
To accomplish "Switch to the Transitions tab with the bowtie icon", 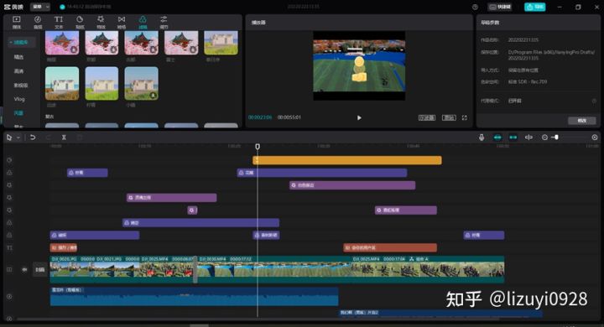I will [122, 23].
